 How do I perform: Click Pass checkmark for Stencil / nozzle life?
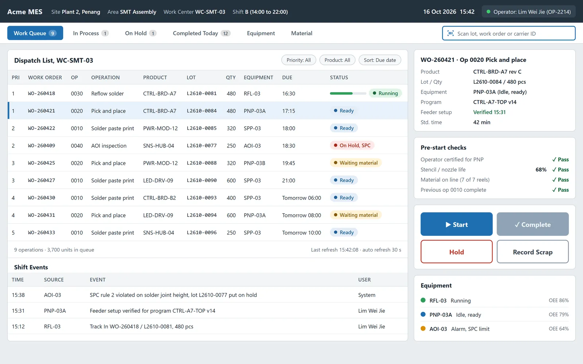[560, 170]
